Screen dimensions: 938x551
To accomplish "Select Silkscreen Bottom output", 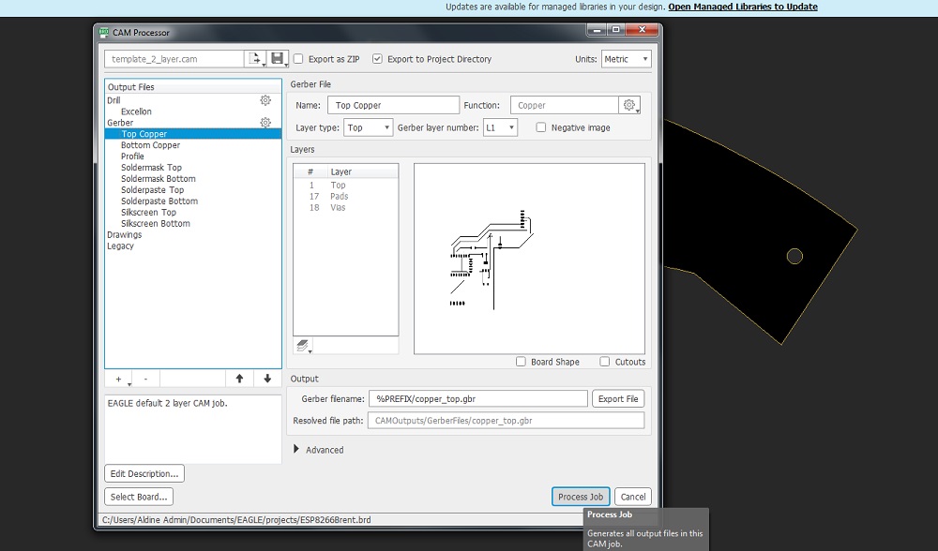I will 156,224.
